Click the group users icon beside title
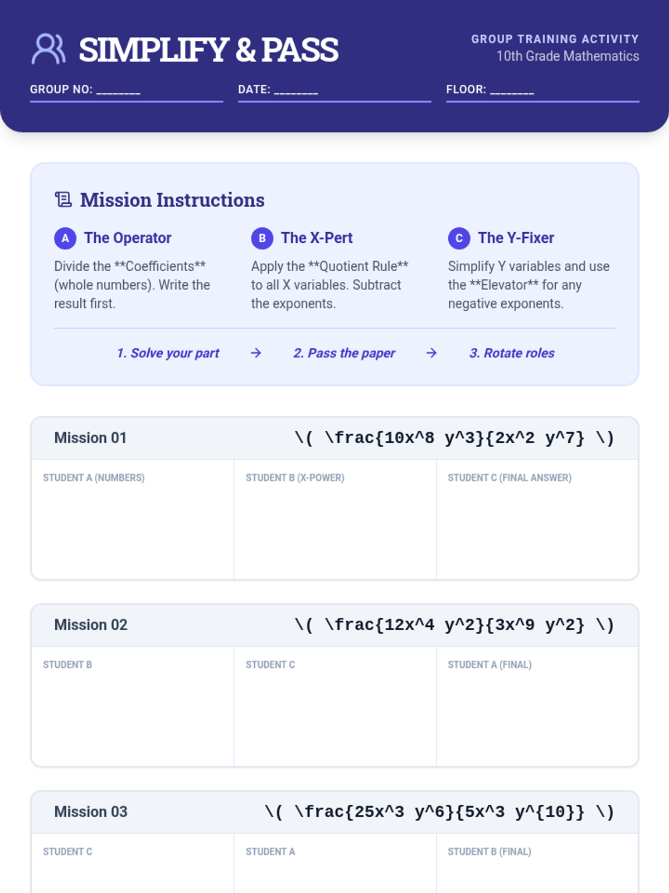Screen dimensions: 669x893 [x=48, y=49]
